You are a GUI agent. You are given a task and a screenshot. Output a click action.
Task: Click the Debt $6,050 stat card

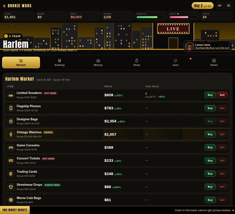[x=85, y=16]
